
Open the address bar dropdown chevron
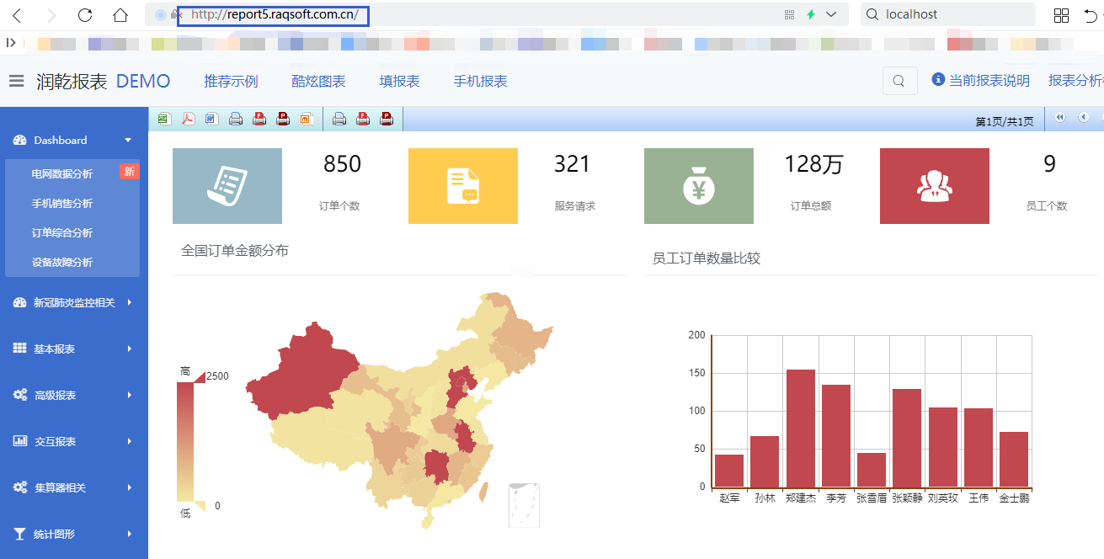tap(831, 14)
